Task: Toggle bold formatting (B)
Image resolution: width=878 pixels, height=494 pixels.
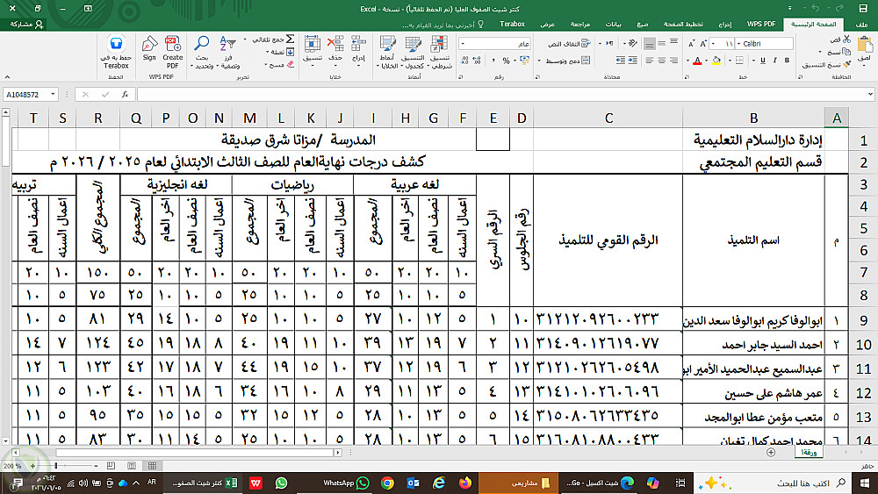Action: [x=787, y=60]
